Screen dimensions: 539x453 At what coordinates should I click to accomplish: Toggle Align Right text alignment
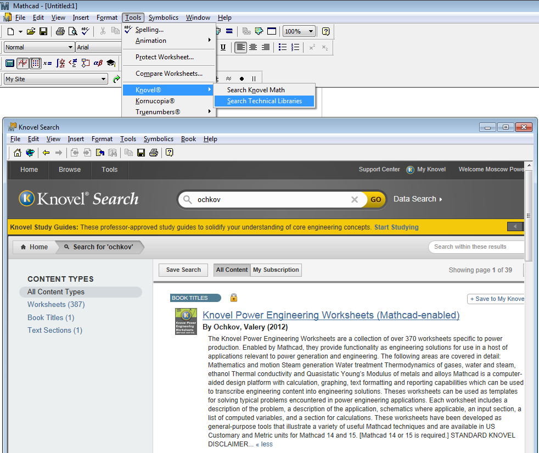(265, 47)
